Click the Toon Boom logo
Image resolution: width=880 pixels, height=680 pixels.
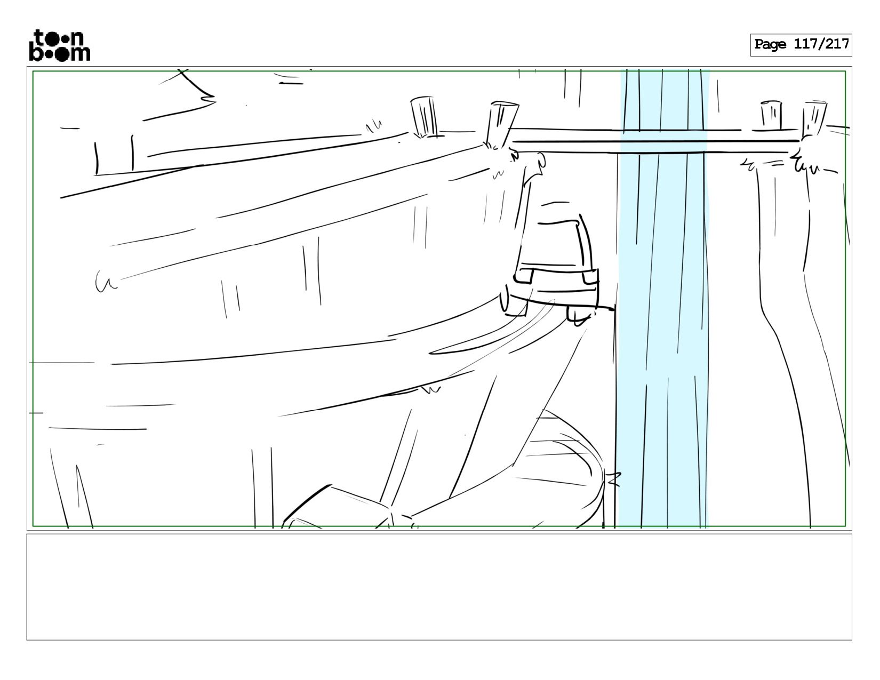[59, 45]
